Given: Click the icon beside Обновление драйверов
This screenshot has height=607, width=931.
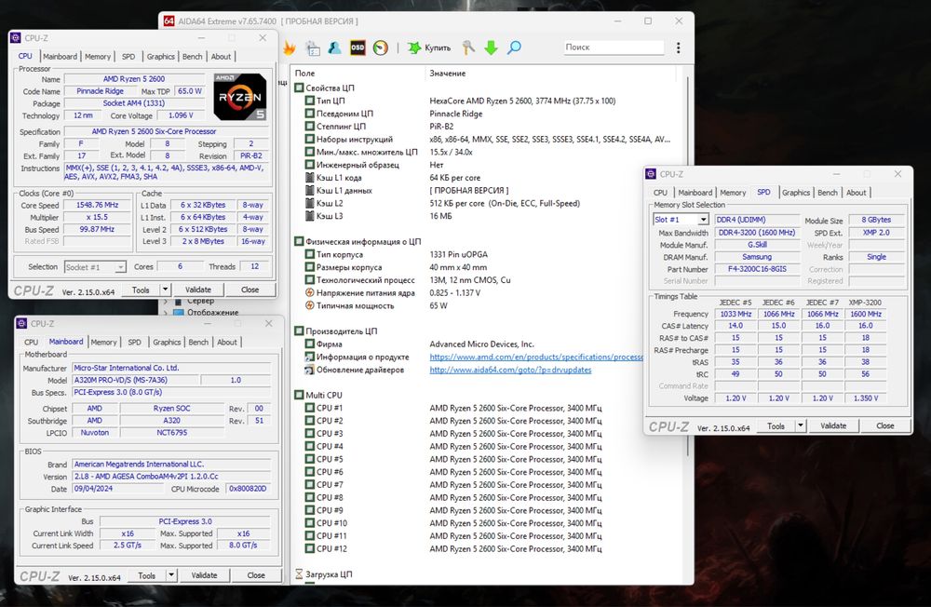Looking at the screenshot, I should click(309, 370).
